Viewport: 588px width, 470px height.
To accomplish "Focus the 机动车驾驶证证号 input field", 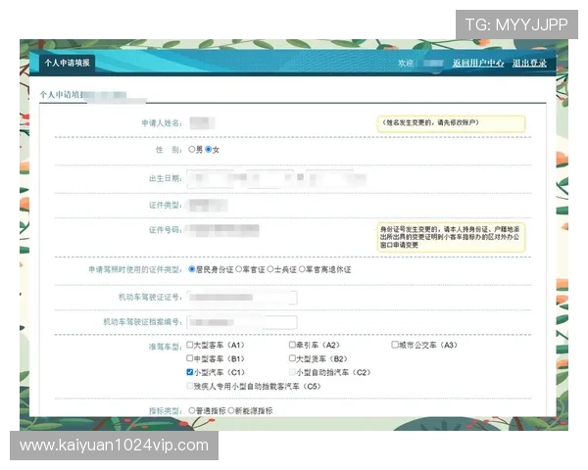I will (242, 298).
